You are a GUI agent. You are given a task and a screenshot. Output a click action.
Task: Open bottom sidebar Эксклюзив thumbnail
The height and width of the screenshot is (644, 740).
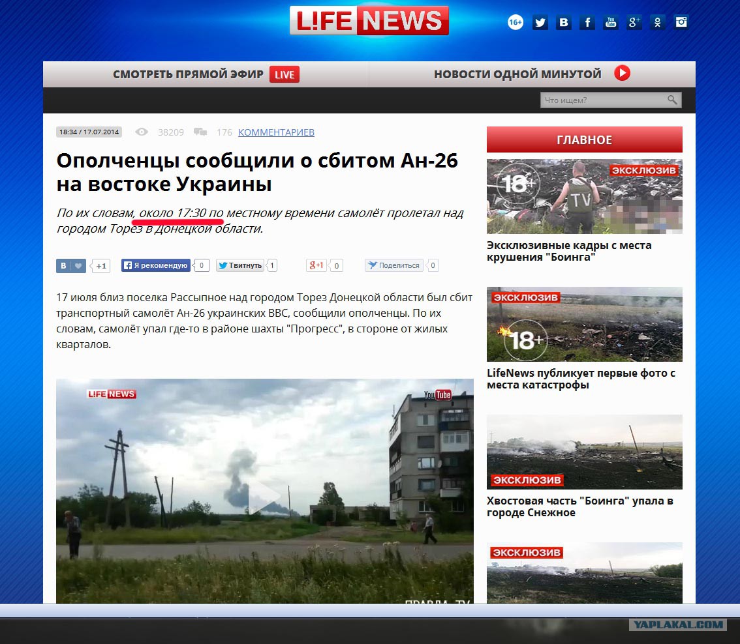[x=584, y=574]
